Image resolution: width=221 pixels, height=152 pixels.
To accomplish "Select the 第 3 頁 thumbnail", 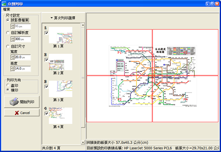I will click(x=61, y=89).
